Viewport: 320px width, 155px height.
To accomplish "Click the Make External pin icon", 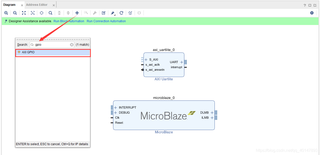I will pos(113,13).
